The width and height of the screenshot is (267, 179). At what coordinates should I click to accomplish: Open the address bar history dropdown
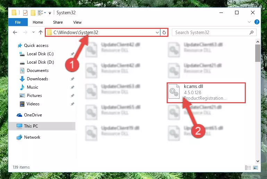coord(157,32)
